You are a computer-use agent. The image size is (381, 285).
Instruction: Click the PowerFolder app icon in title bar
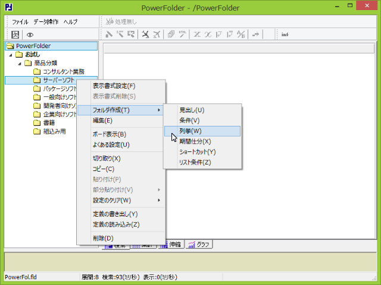tap(9, 7)
